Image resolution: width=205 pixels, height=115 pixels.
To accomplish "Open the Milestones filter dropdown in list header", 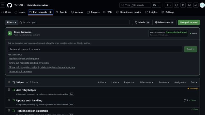I will click(x=147, y=82).
